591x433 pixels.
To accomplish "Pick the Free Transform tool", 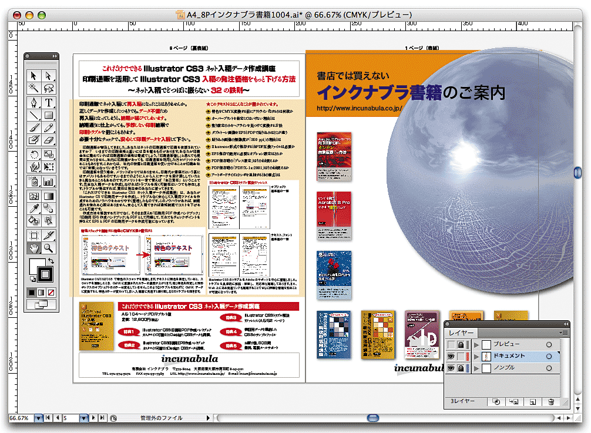I will (x=49, y=167).
